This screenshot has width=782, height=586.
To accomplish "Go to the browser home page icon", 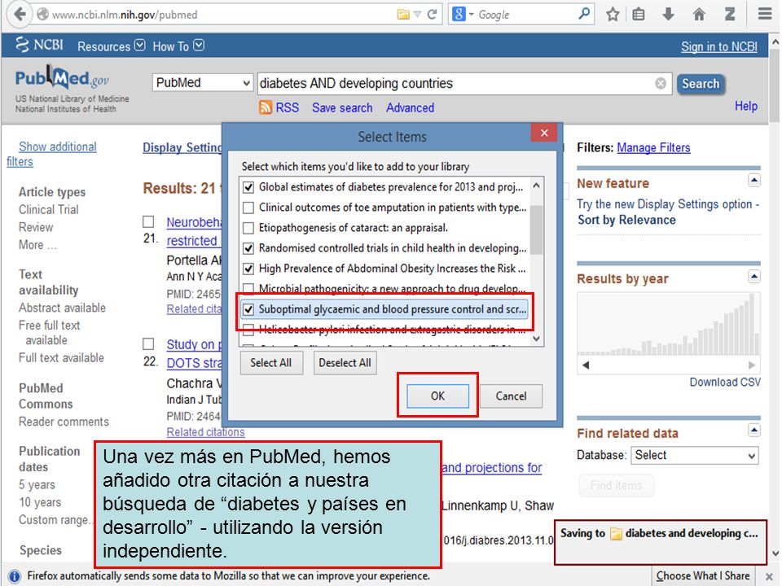I will pos(699,15).
